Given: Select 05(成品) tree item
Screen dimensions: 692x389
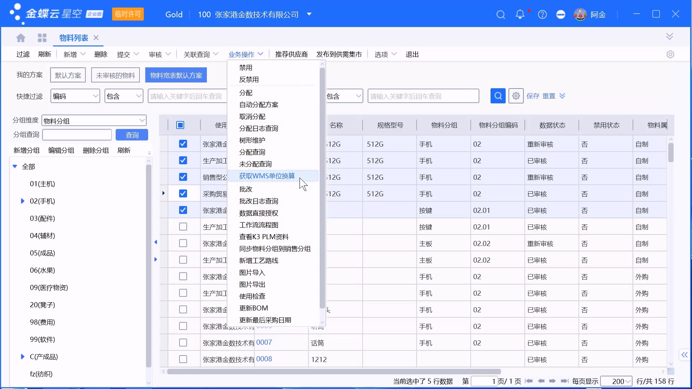Looking at the screenshot, I should click(43, 253).
